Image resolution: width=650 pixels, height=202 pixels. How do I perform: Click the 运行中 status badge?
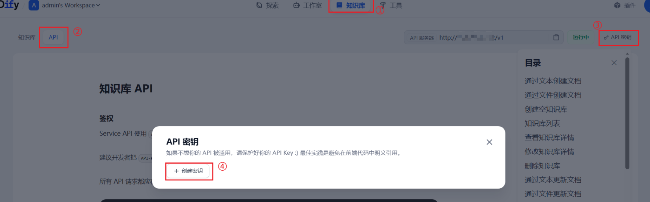(x=581, y=37)
